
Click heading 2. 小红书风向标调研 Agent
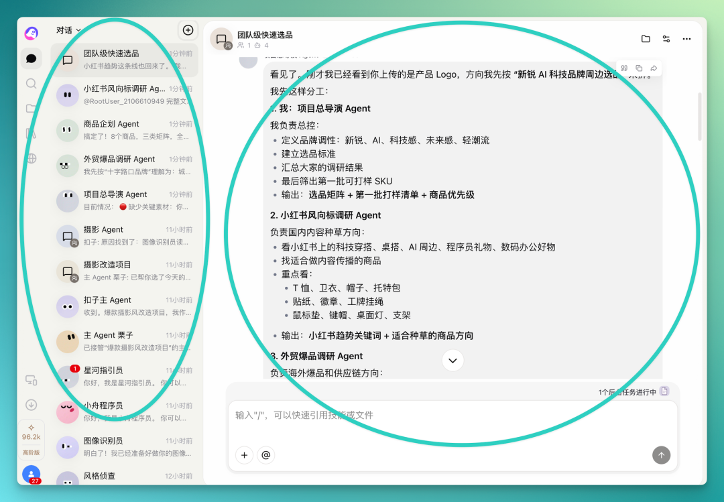click(326, 215)
